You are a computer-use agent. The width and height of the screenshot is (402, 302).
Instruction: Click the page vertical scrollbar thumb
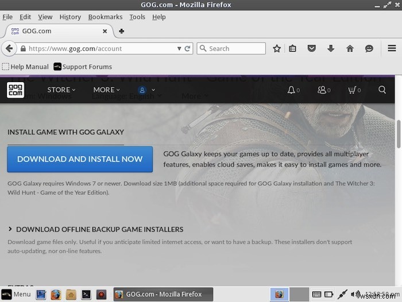399,134
